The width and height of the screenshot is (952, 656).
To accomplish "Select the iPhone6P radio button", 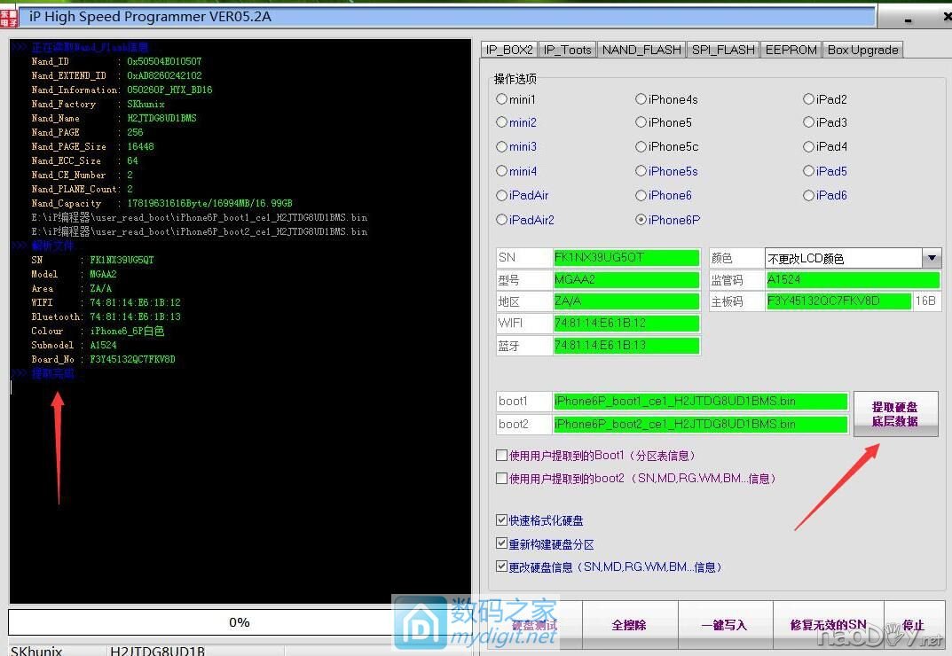I will (641, 220).
